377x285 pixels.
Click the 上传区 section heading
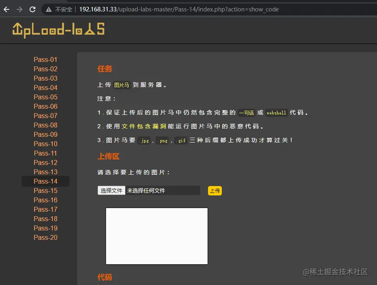point(108,156)
